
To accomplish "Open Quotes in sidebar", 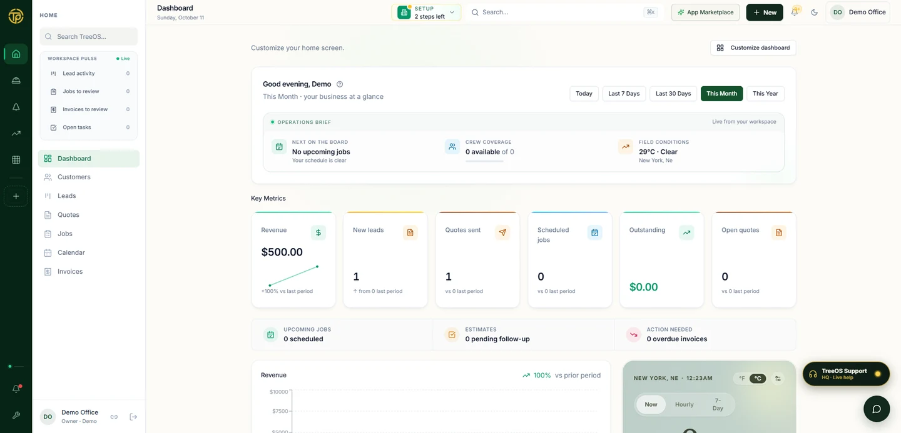I will coord(89,215).
